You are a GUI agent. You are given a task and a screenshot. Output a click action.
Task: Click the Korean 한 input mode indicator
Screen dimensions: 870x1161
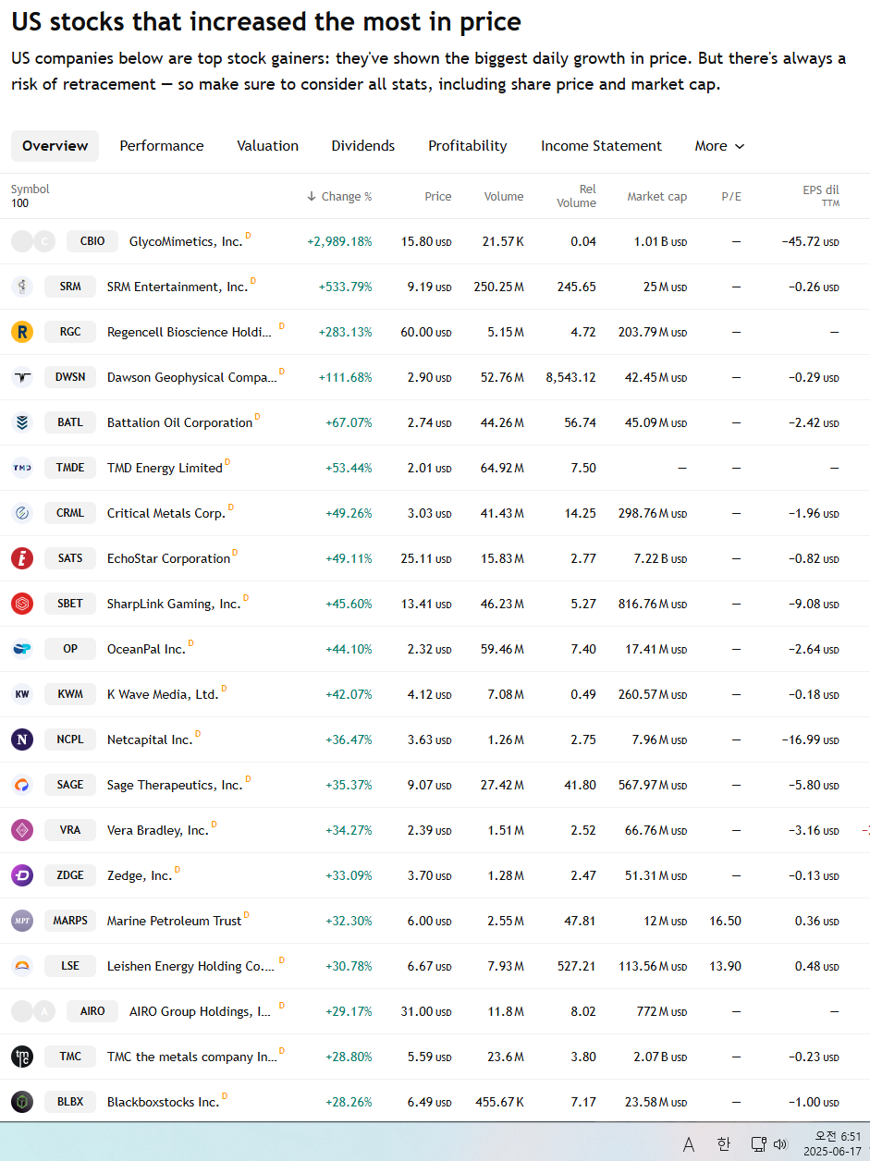(x=723, y=1144)
